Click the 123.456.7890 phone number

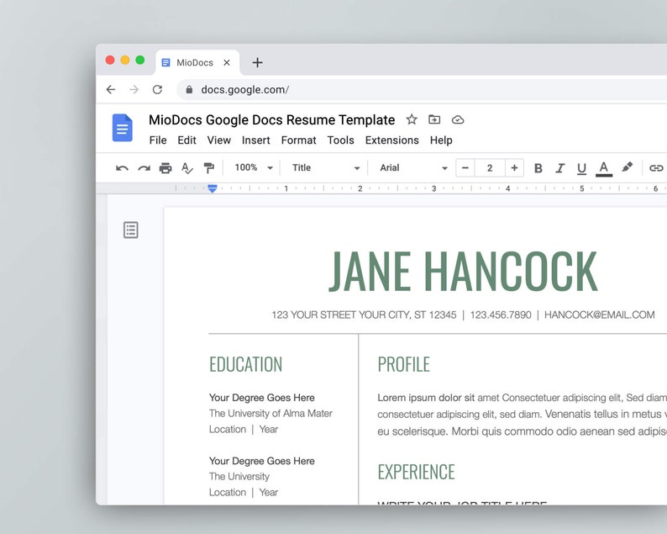click(x=501, y=315)
